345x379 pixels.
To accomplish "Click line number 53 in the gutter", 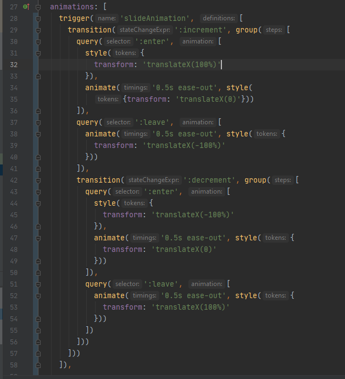I will (x=14, y=307).
